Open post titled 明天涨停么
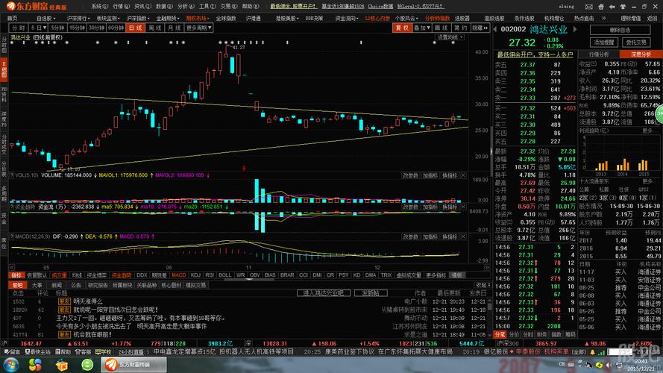The height and width of the screenshot is (373, 663). [87, 301]
